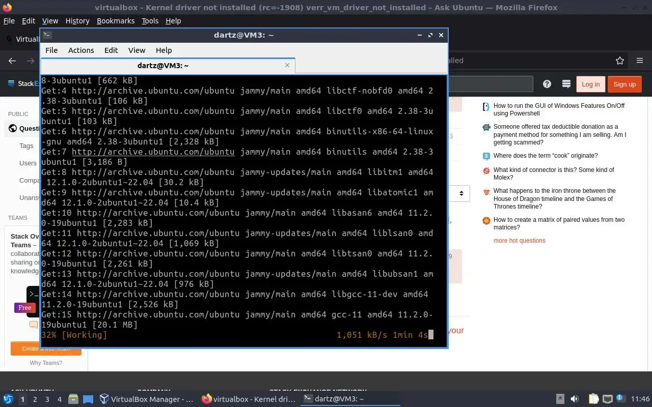The width and height of the screenshot is (652, 407).
Task: Open the Stack Exchange inbox icon
Action: click(x=565, y=84)
